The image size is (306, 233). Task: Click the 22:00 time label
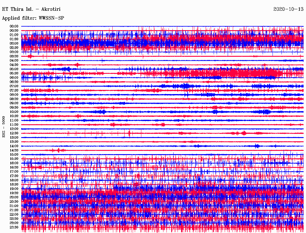point(14,214)
